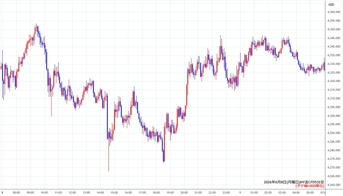Click the 04:00 time axis label
The image size is (343, 196).
(296, 193)
